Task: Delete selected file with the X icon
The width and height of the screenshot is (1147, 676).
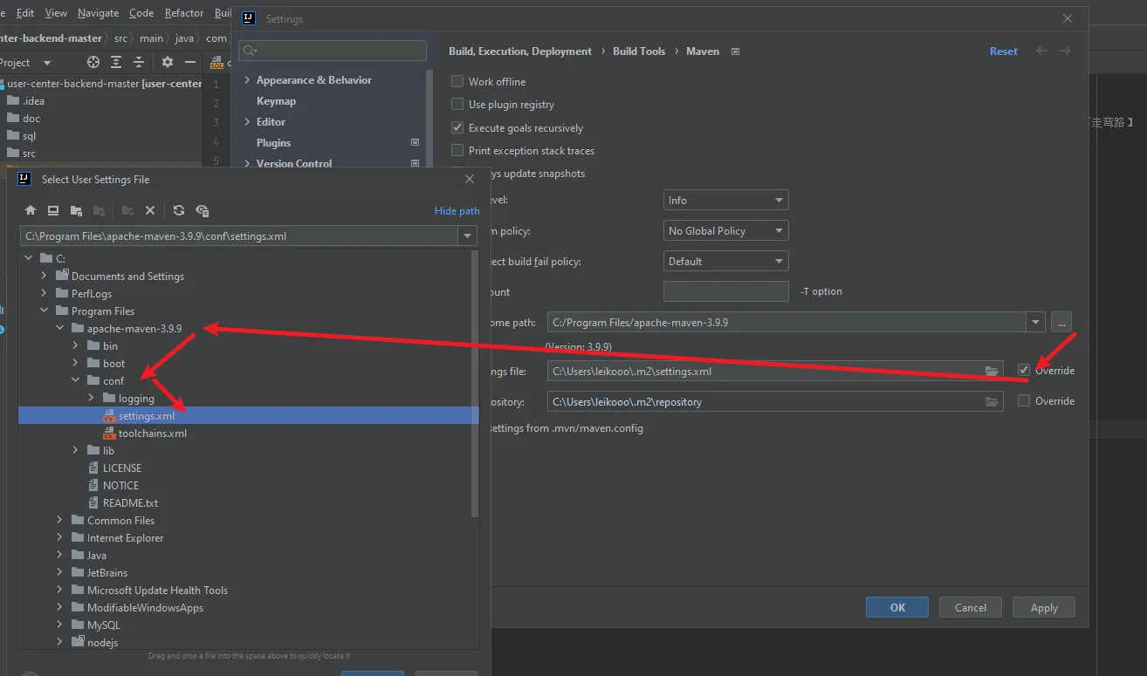Action: [150, 210]
